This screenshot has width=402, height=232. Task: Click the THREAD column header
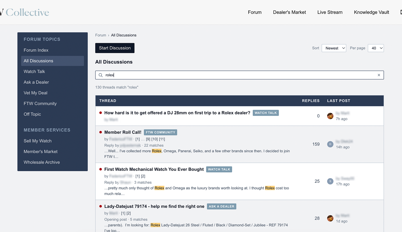(108, 101)
